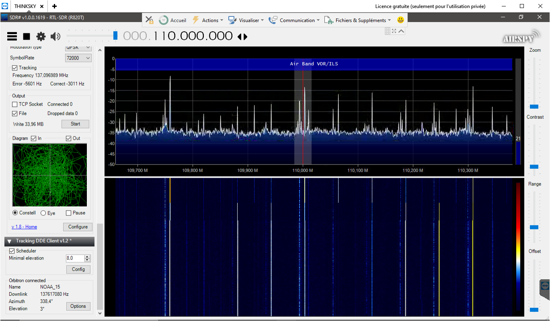Click the Airspy logo
The height and width of the screenshot is (321, 550).
521,37
